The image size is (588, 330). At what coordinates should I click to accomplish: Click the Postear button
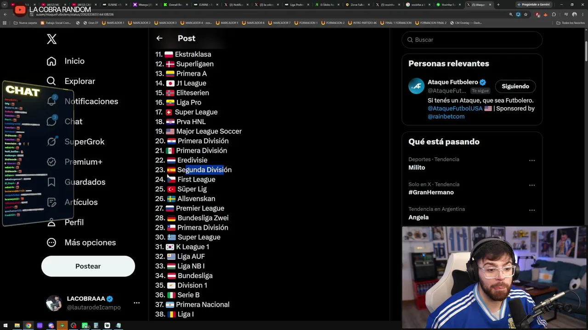(x=88, y=266)
